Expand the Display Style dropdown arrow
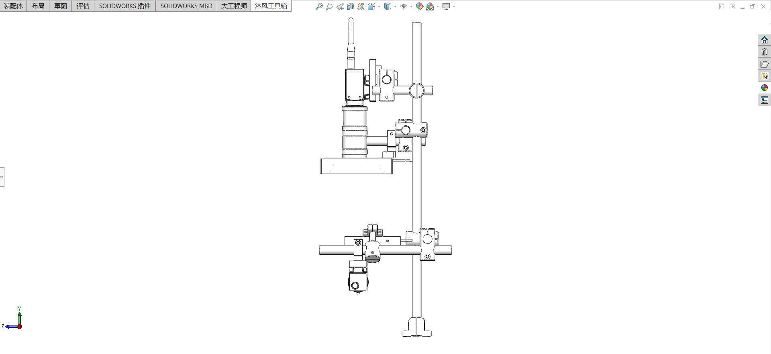This screenshot has width=771, height=354. pyautogui.click(x=395, y=6)
